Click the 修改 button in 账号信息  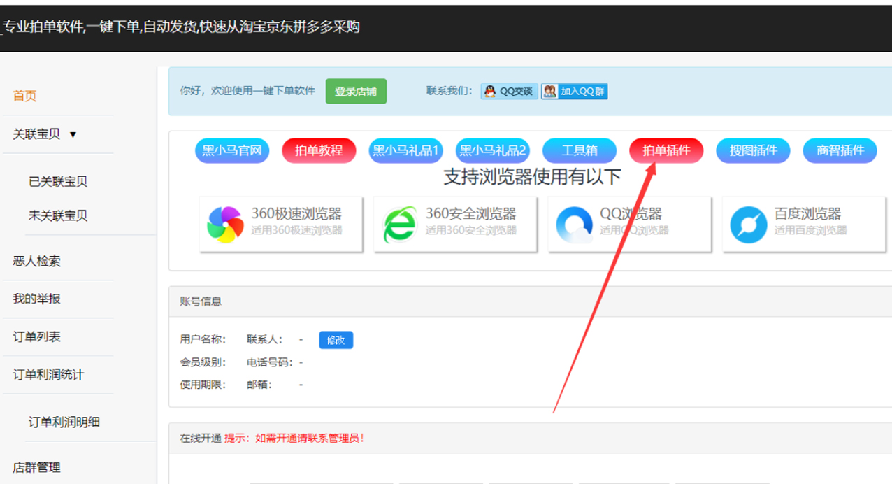[336, 340]
